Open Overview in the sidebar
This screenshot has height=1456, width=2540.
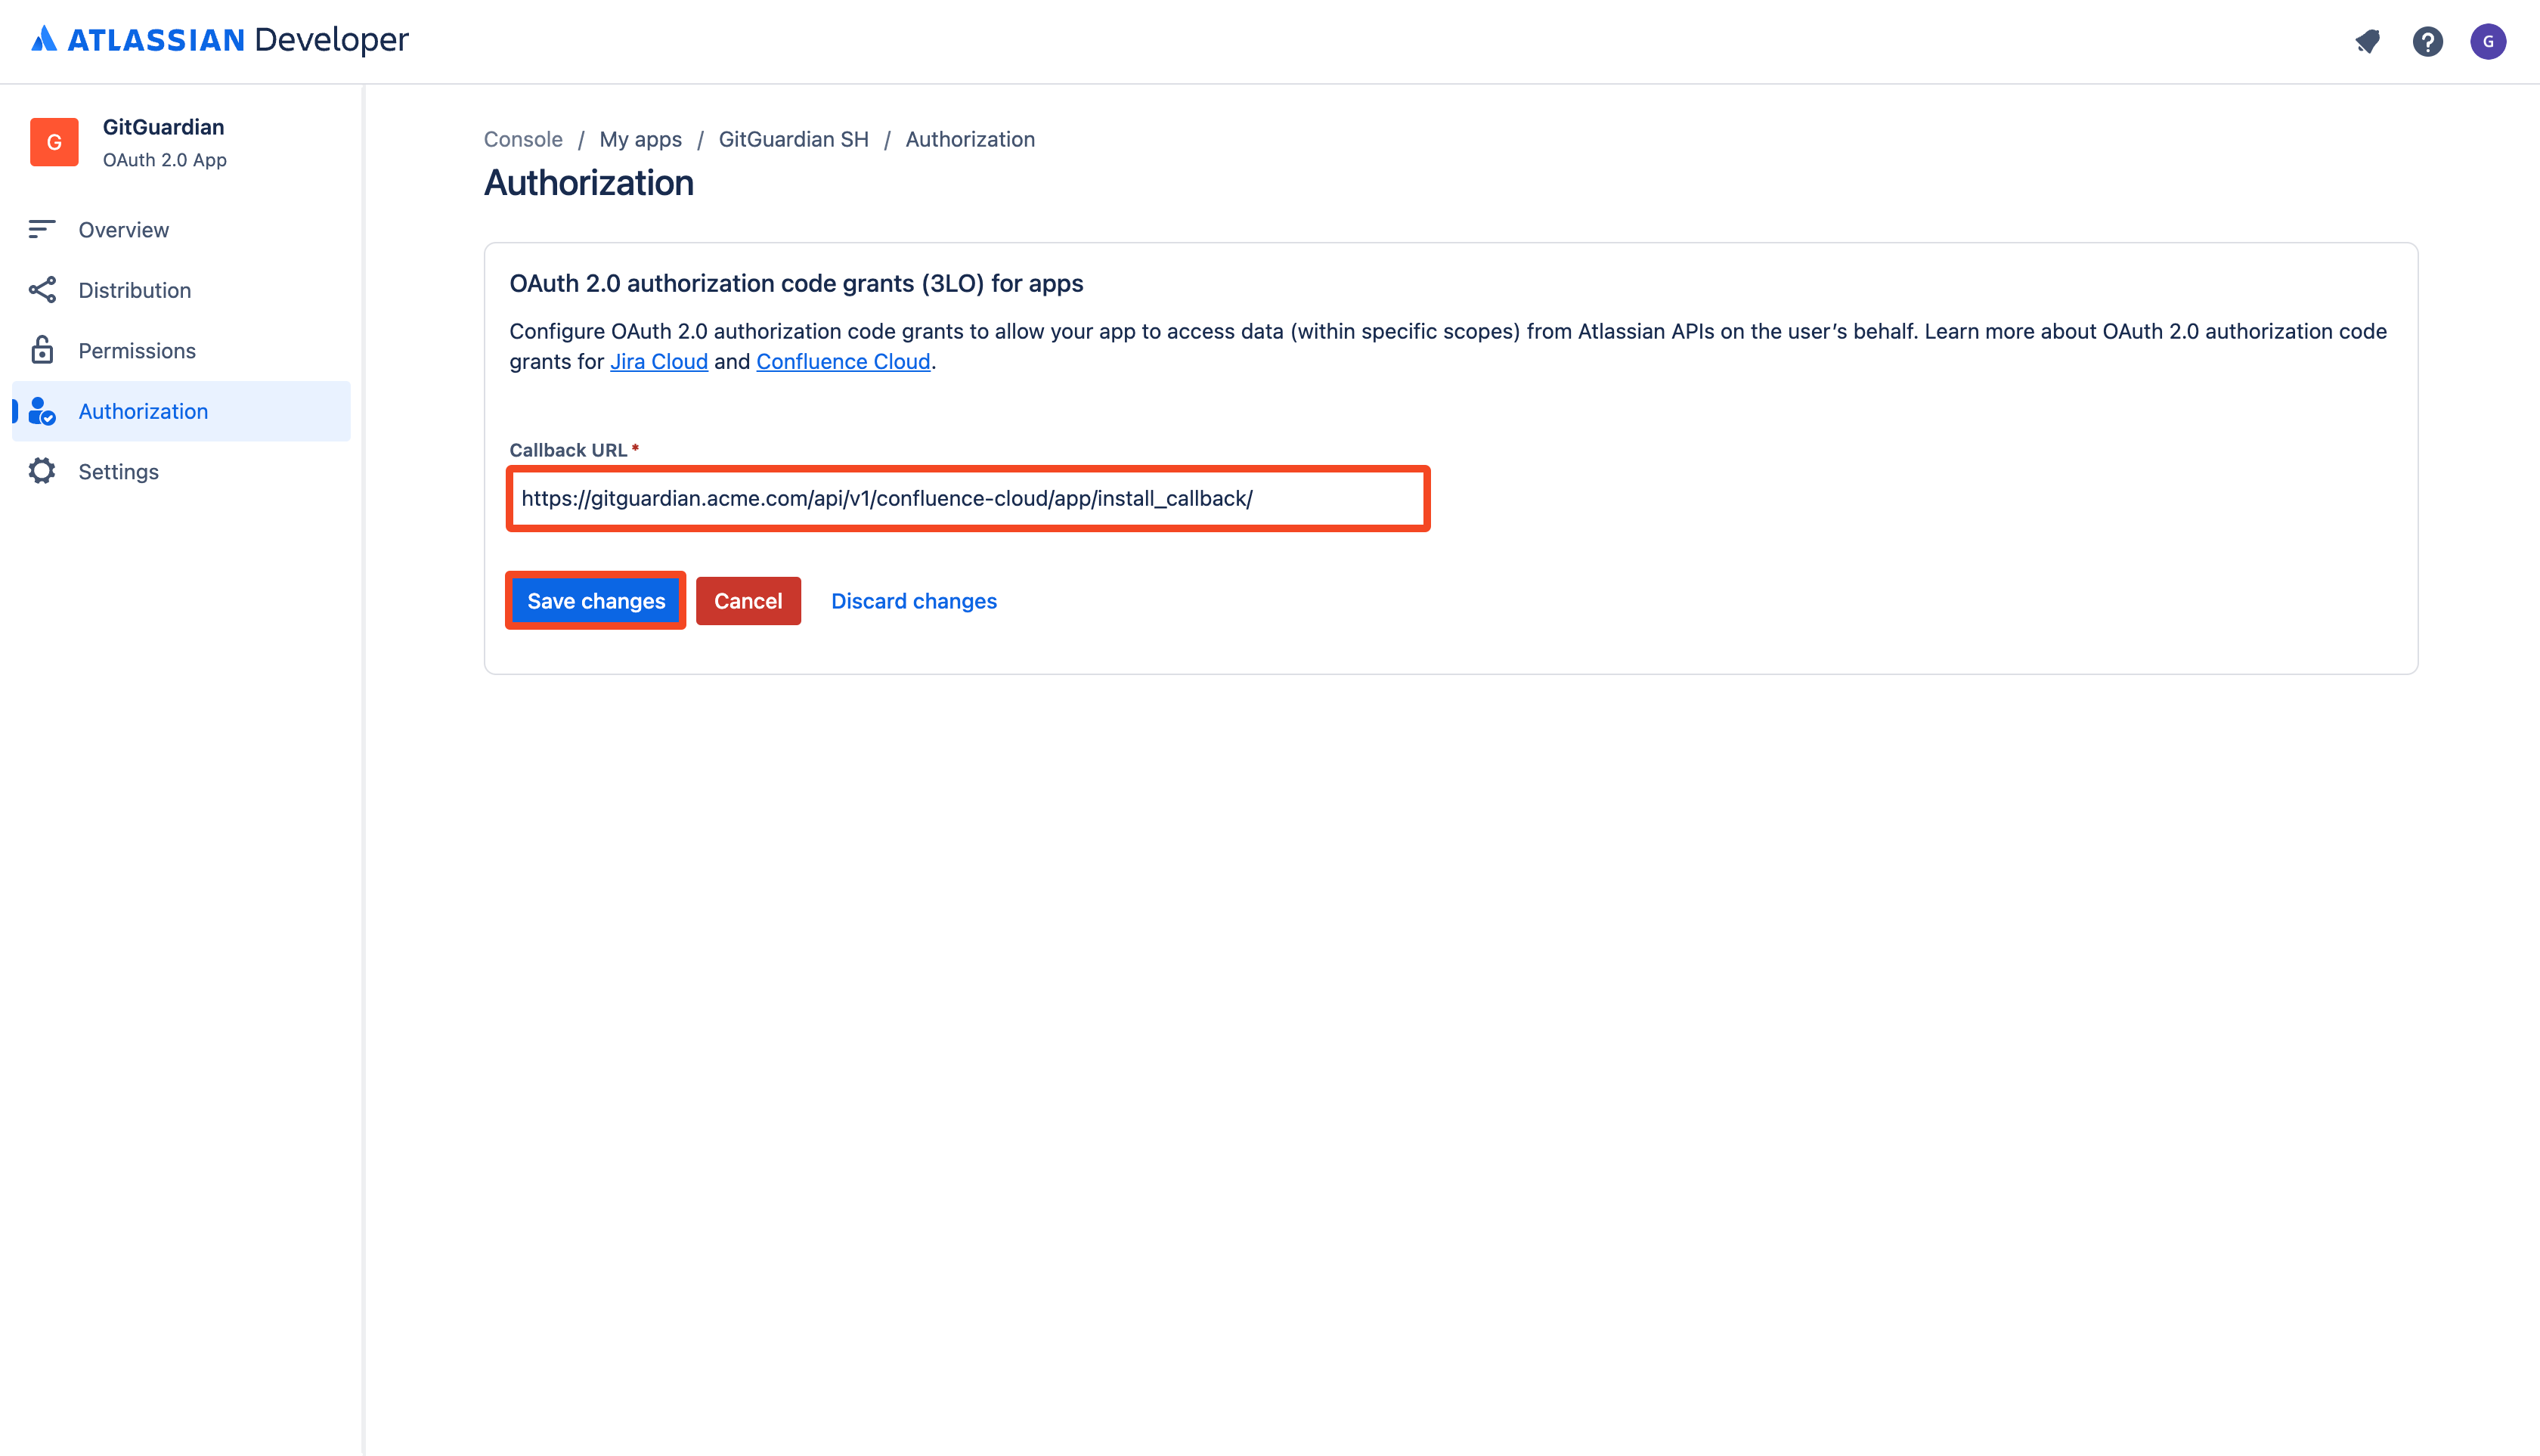[181, 230]
